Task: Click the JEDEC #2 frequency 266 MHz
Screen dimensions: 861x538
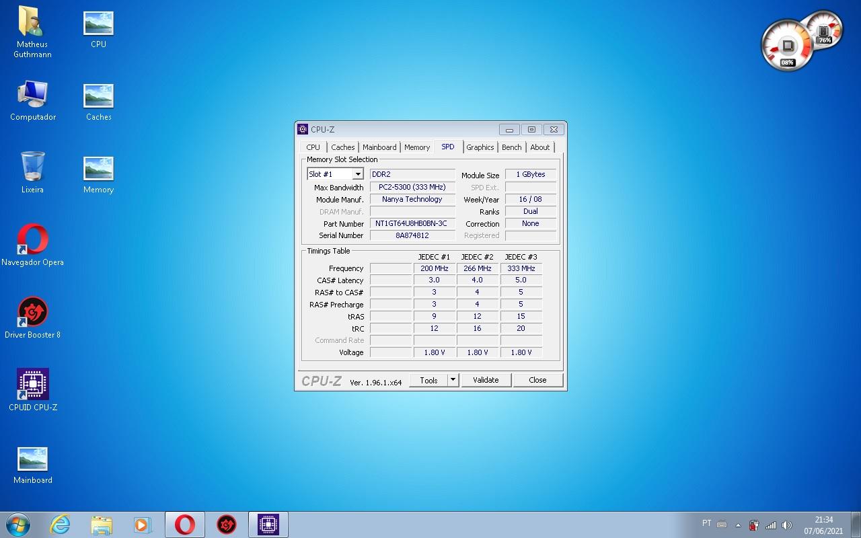Action: click(478, 268)
